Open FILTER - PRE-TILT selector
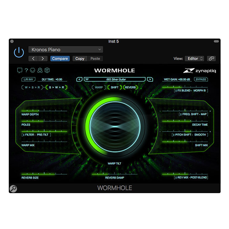 pyautogui.click(x=36, y=135)
